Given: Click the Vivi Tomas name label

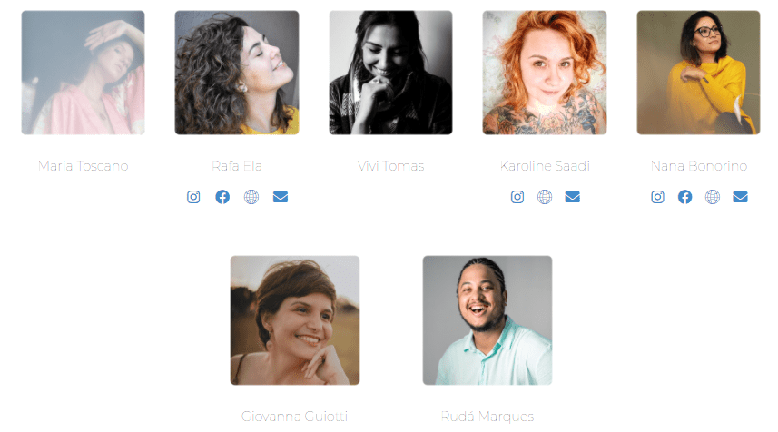Looking at the screenshot, I should [x=391, y=166].
